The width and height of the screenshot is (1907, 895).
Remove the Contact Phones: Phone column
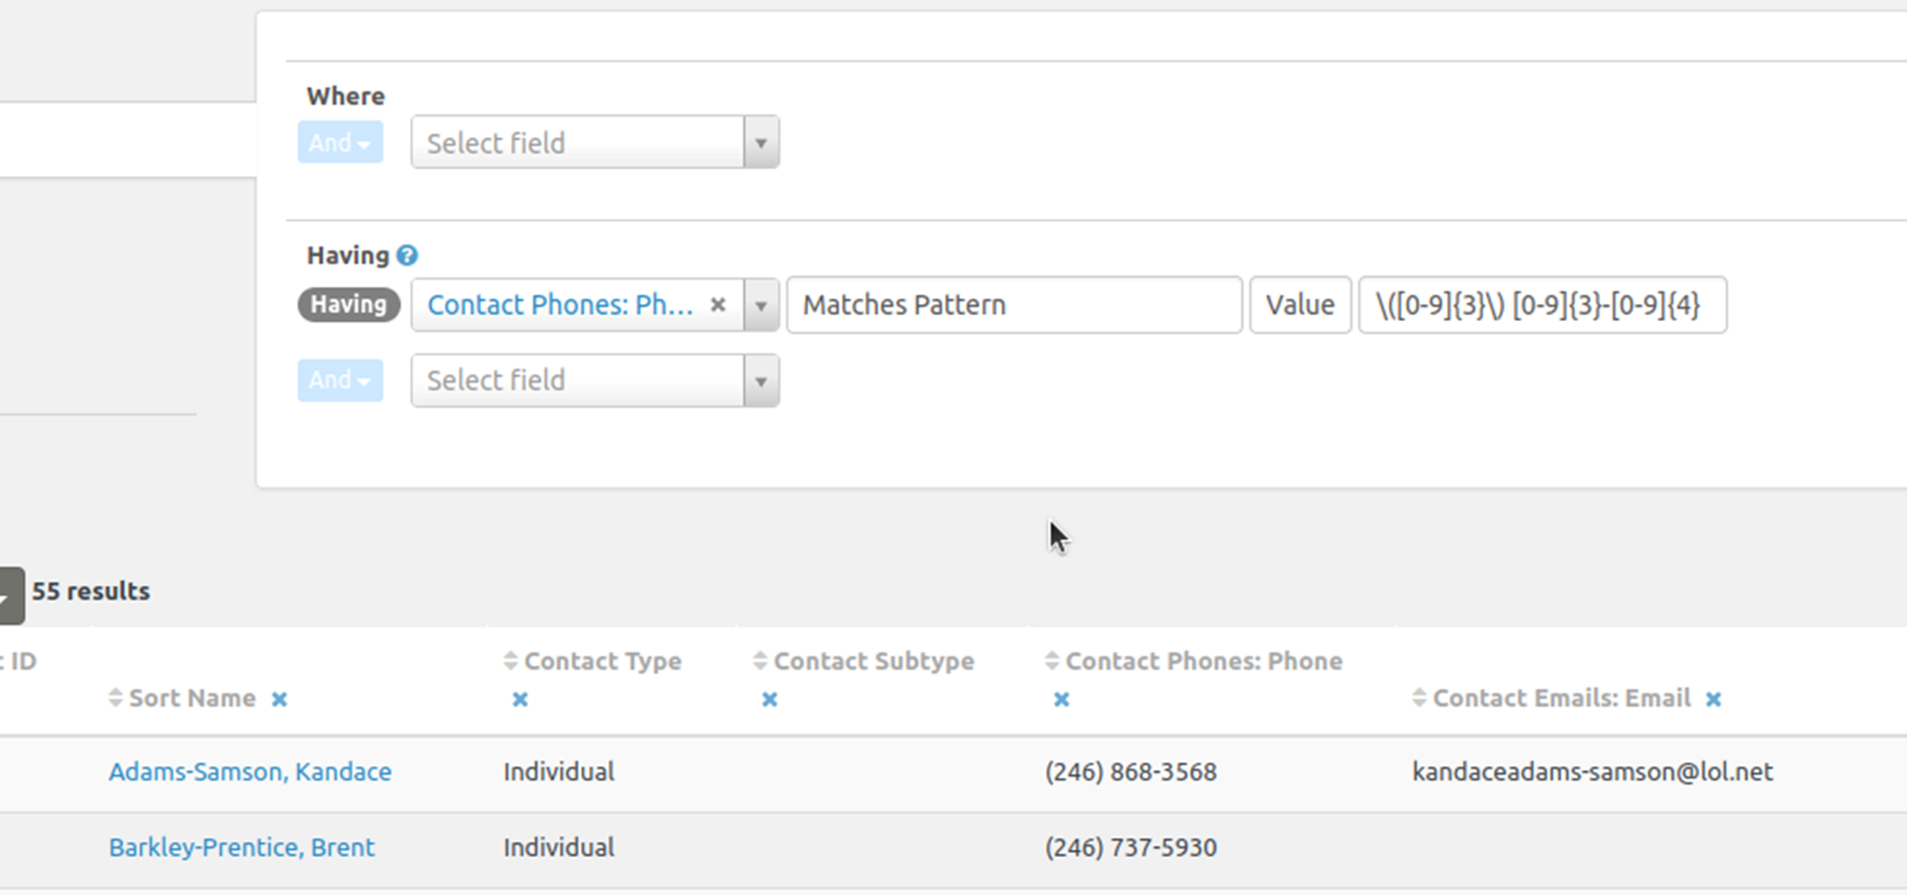tap(1061, 699)
